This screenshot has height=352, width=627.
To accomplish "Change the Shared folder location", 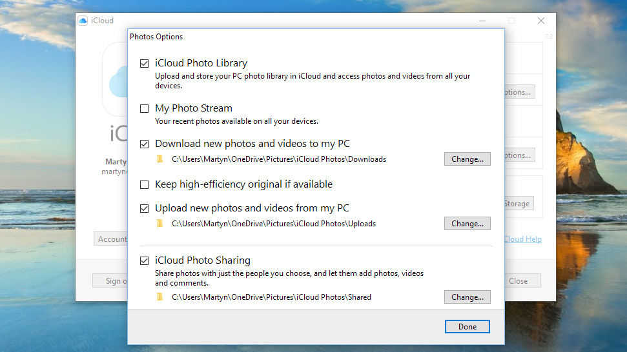I will 467,297.
